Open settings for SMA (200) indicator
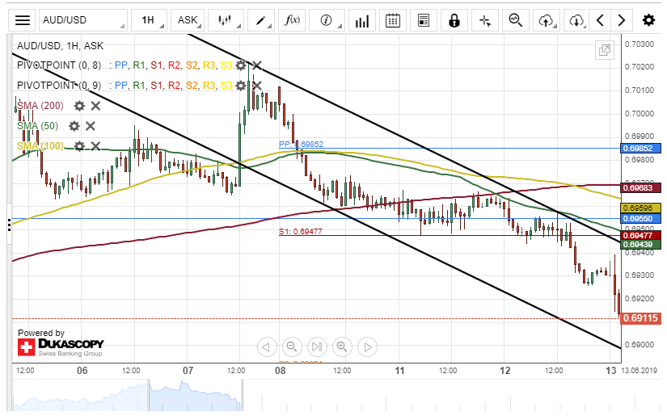 point(79,106)
